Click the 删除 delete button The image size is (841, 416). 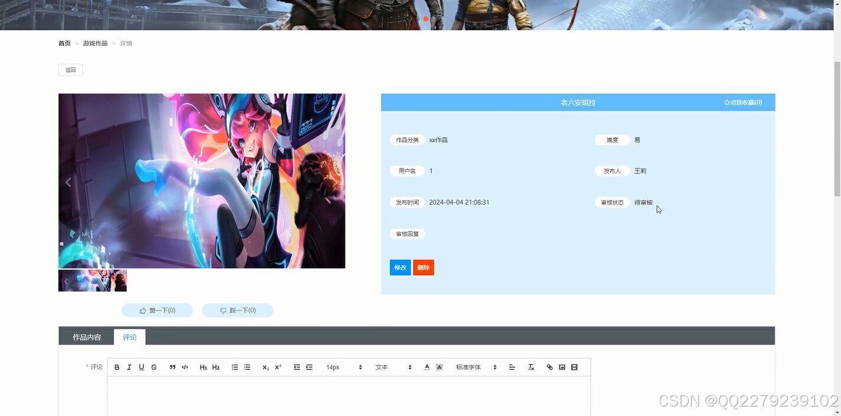(423, 267)
